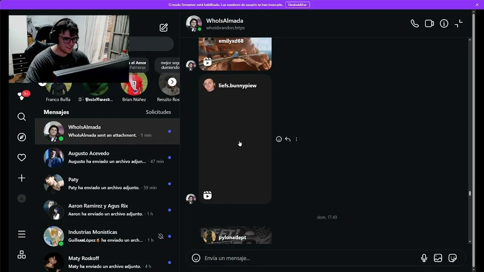Open the grid apps icon at sidebar bottom
484x272 pixels.
(x=22, y=255)
